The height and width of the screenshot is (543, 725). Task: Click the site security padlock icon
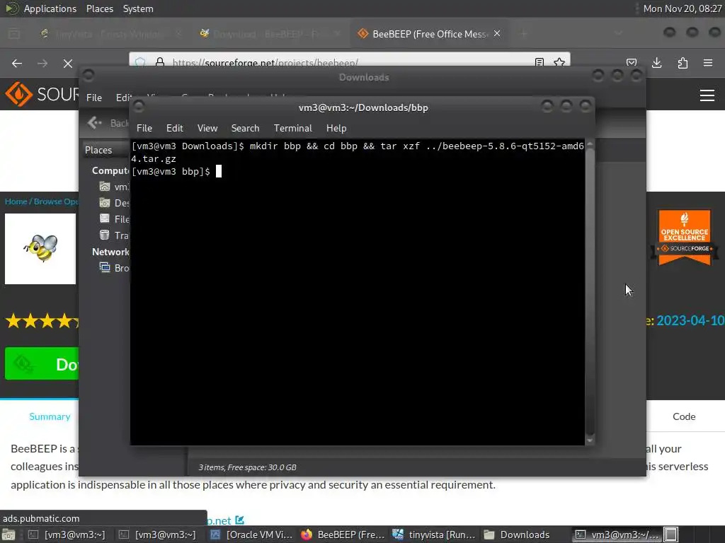click(x=160, y=62)
